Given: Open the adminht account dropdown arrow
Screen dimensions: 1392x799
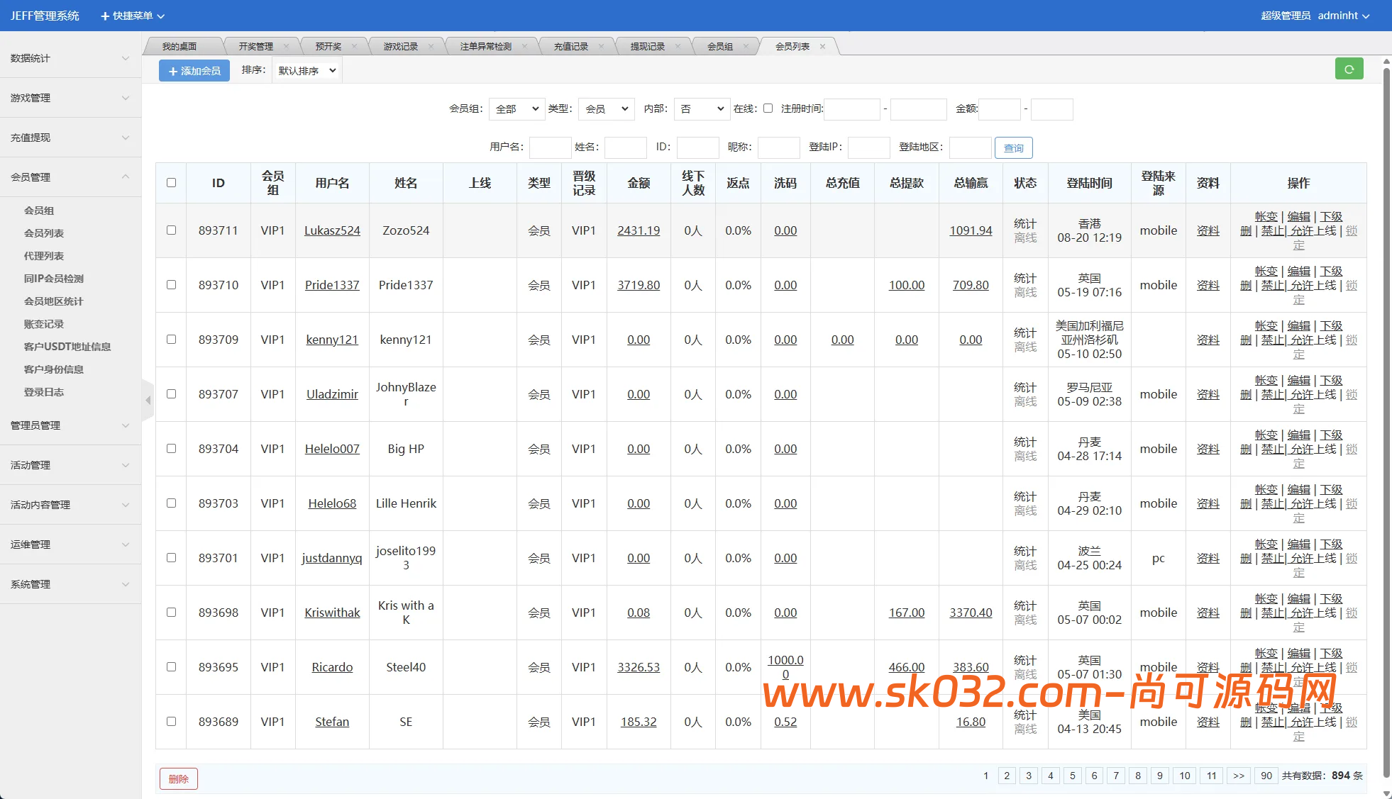Looking at the screenshot, I should (1366, 16).
